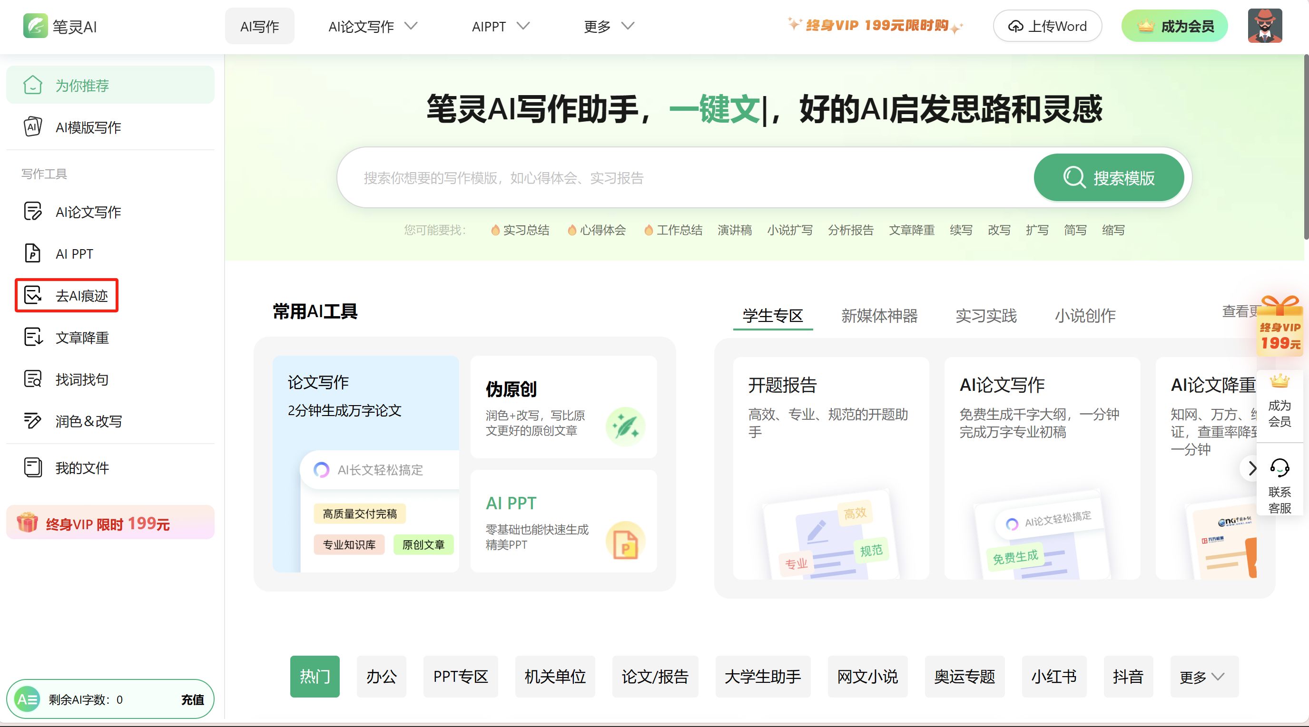
Task: Click the template search input field
Action: tap(681, 178)
